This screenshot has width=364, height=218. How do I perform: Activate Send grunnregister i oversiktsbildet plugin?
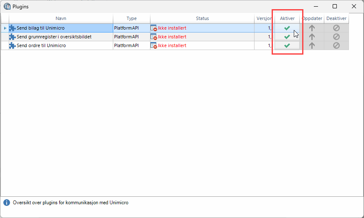pos(287,37)
